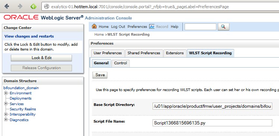The height and width of the screenshot is (136, 279).
Task: Switch to the Extensions tab
Action: click(175, 53)
